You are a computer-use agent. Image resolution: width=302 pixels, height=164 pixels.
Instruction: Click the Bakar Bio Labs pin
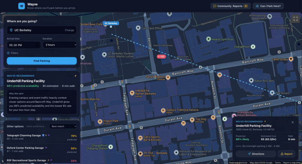point(251,80)
